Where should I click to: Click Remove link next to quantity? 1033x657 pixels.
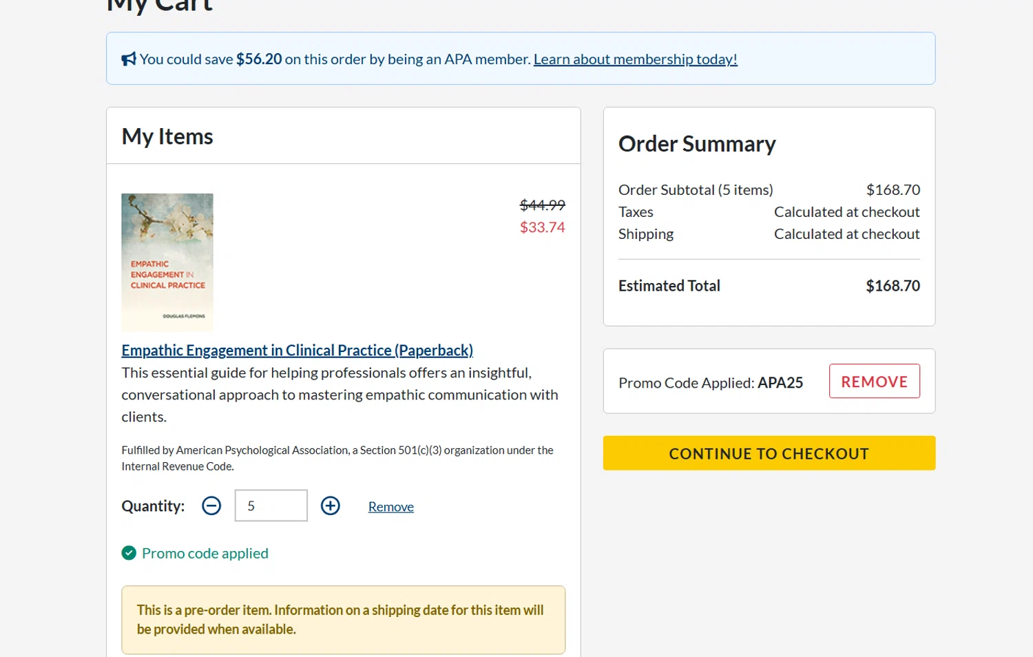(390, 507)
